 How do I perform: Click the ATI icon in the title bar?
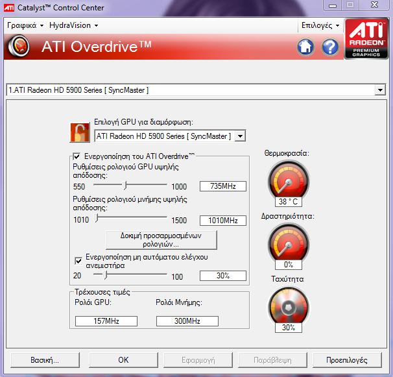point(9,8)
